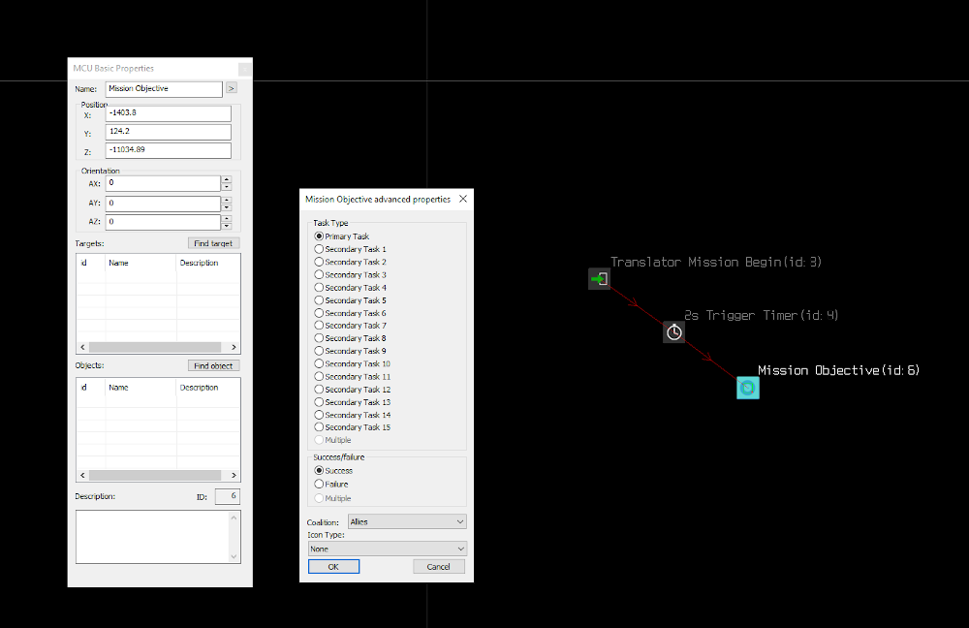
Task: Select the Primary Task radio button
Action: coord(319,236)
